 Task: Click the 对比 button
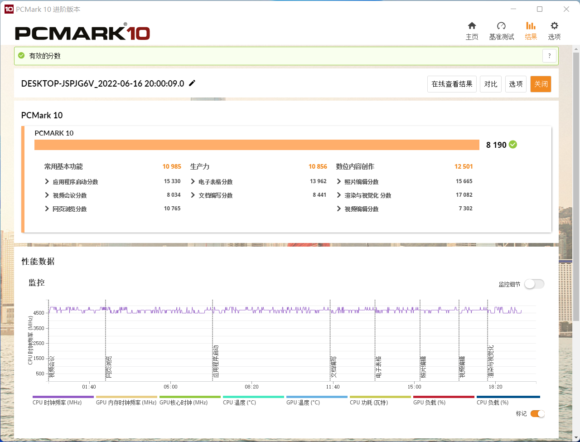click(491, 84)
